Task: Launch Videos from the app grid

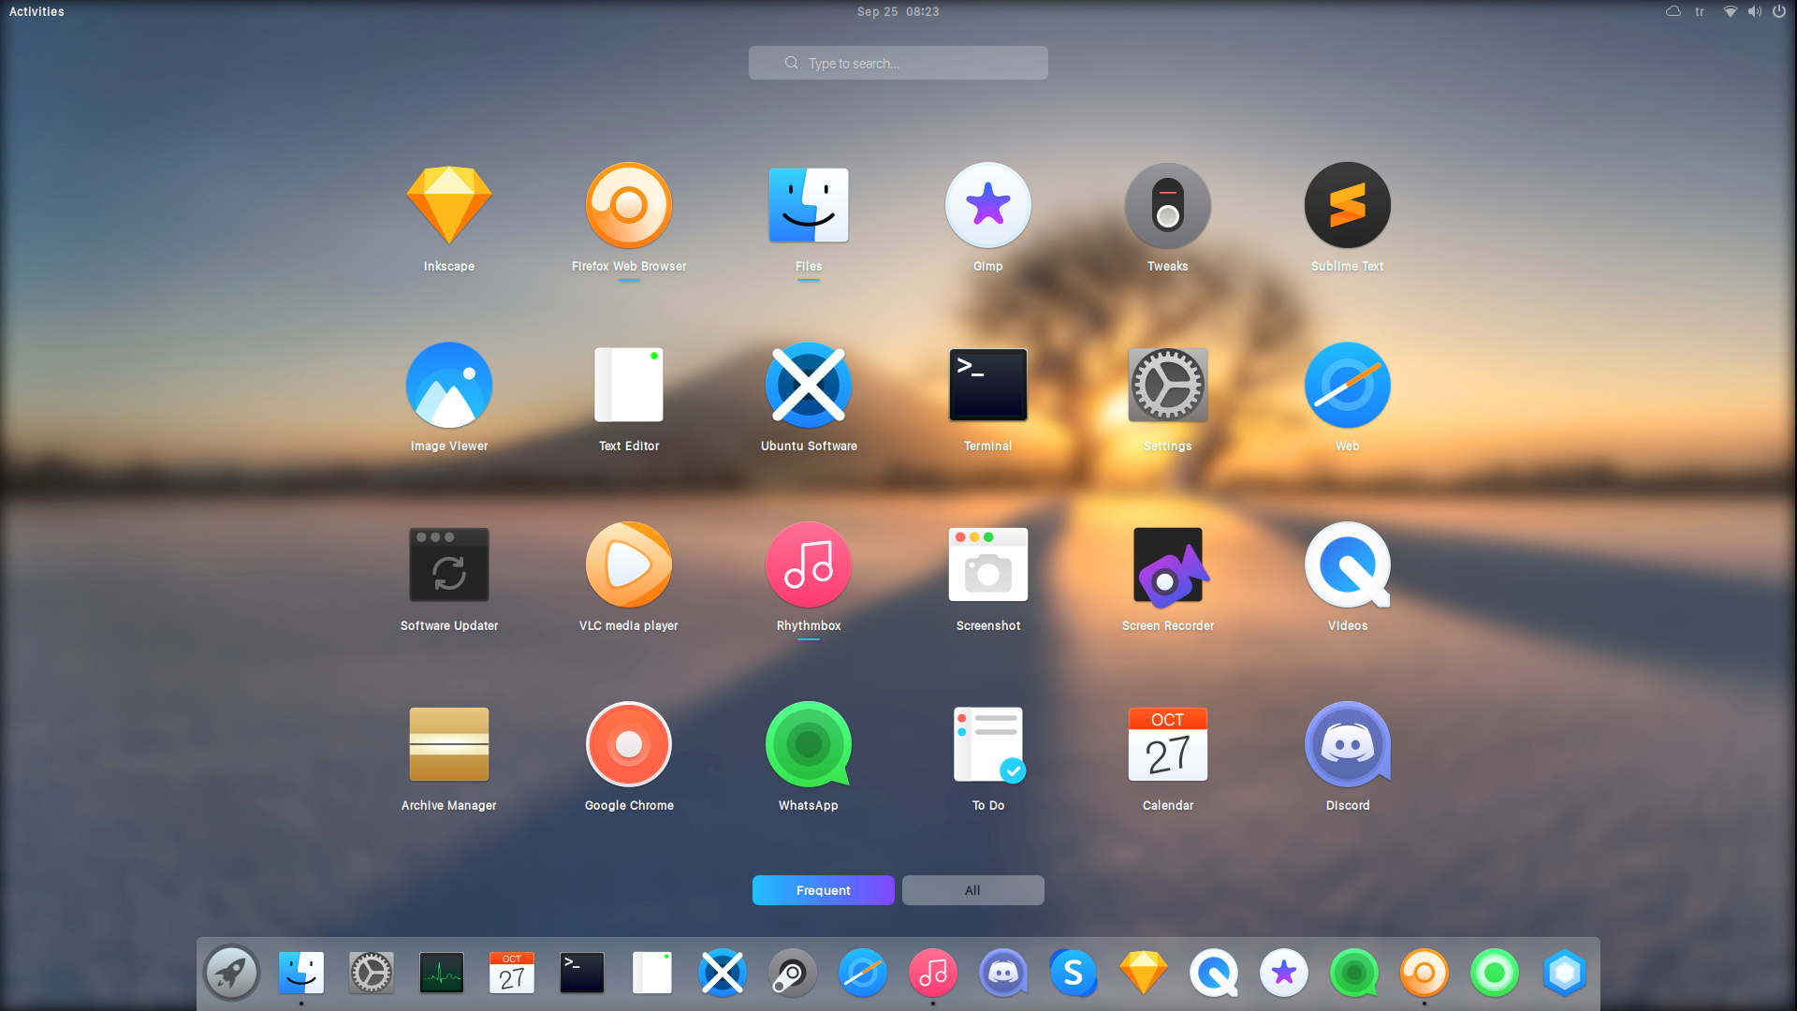Action: [x=1348, y=564]
